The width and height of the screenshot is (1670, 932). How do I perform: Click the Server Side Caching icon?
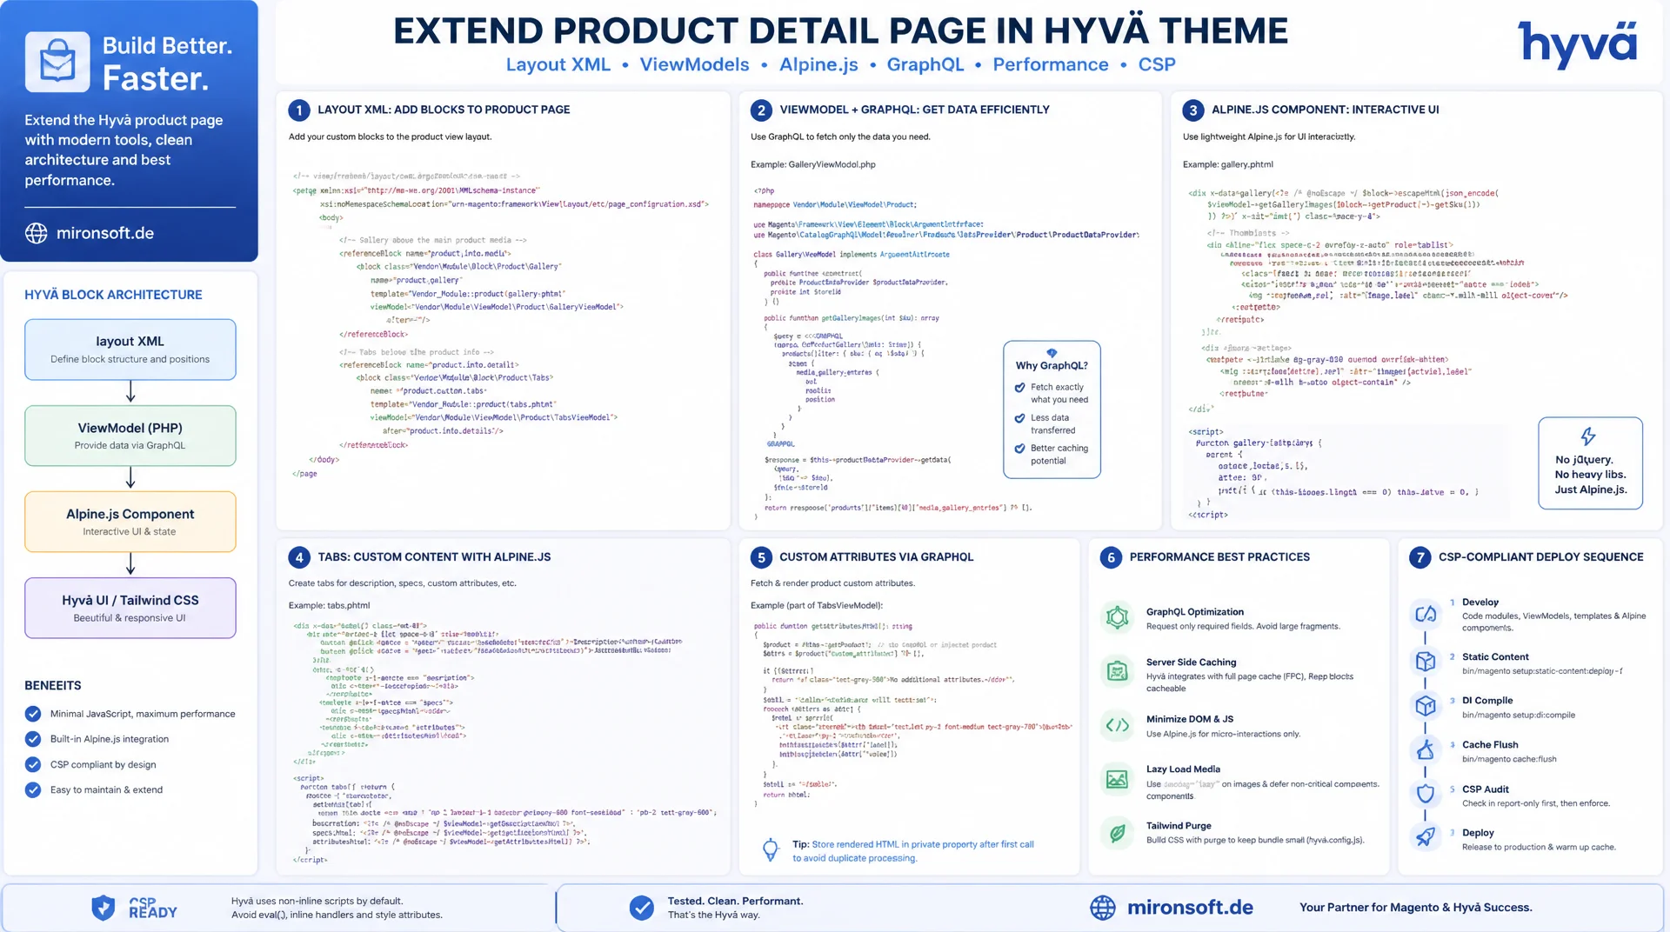pos(1118,671)
